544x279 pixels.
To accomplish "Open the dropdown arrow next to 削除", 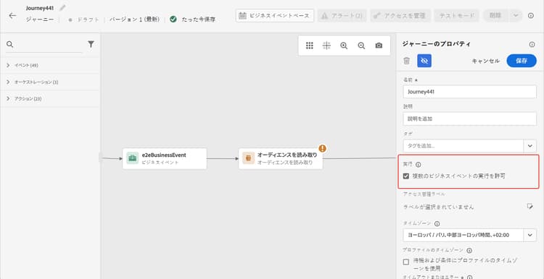I will [516, 16].
